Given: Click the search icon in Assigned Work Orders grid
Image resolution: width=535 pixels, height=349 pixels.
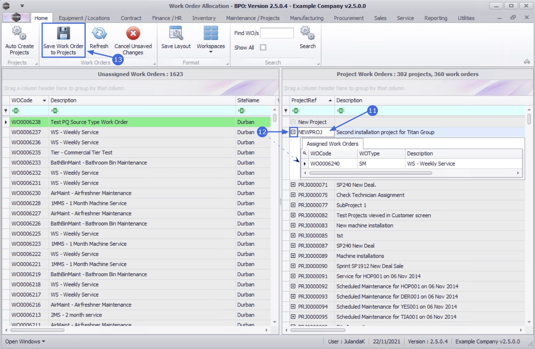Looking at the screenshot, I should click(305, 153).
